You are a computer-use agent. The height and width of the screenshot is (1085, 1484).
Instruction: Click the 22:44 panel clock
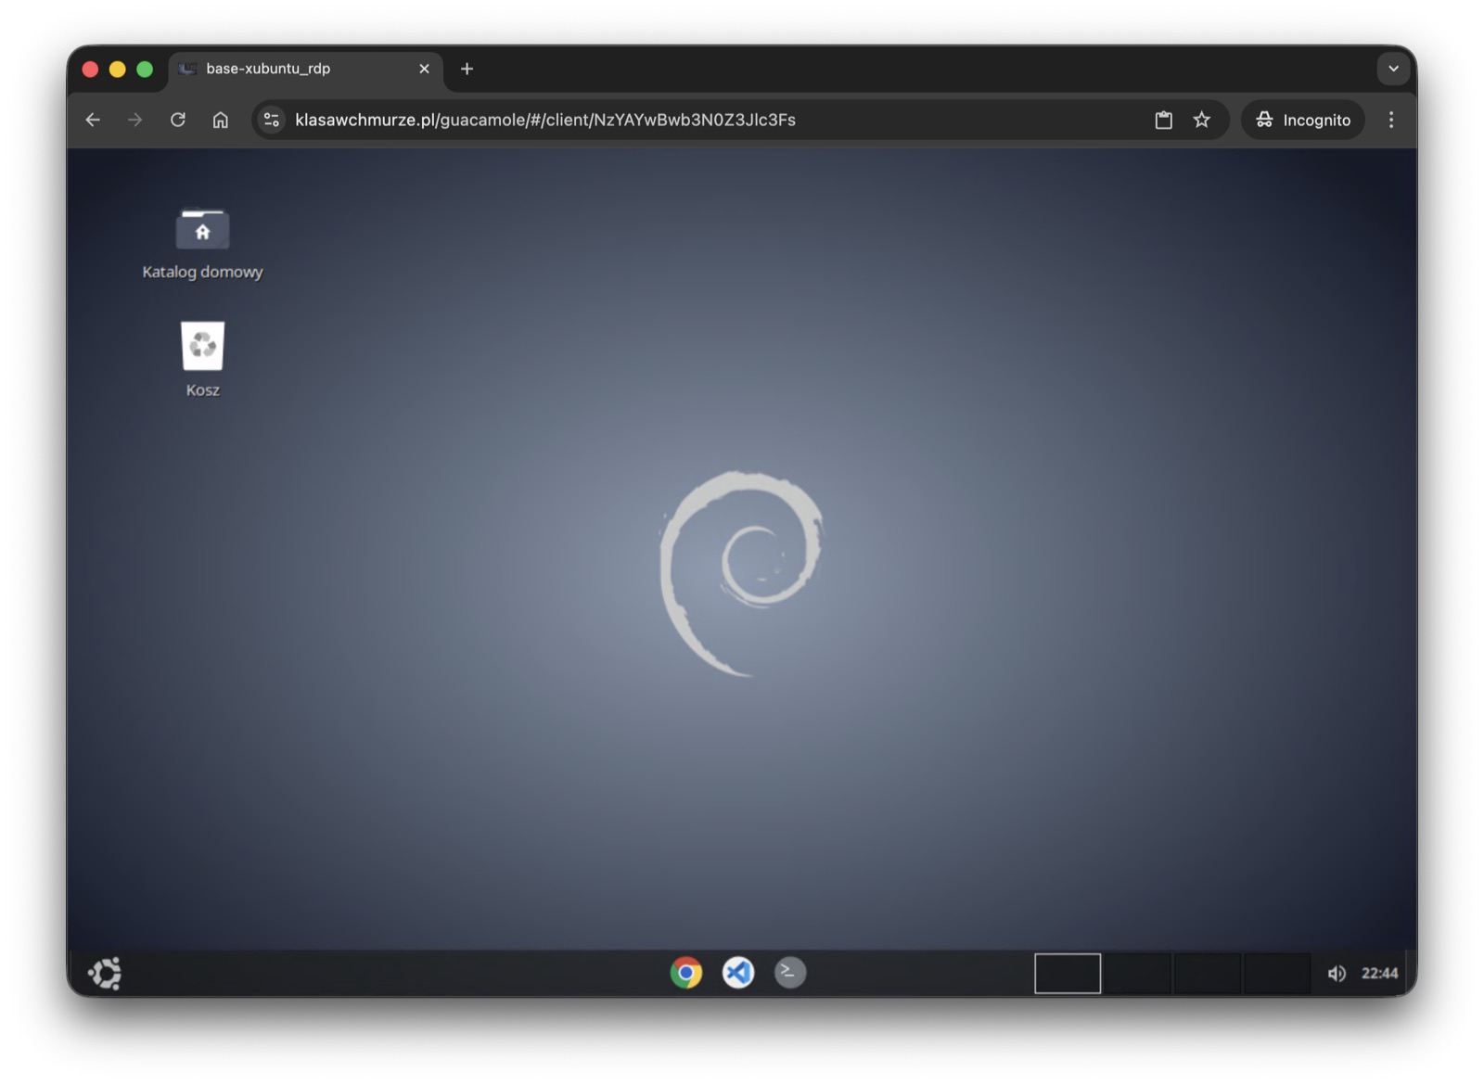1379,973
